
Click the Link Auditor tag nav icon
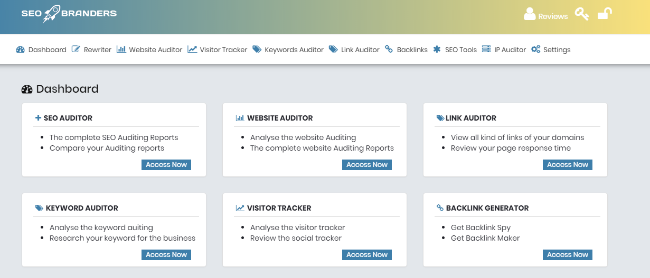tap(333, 49)
